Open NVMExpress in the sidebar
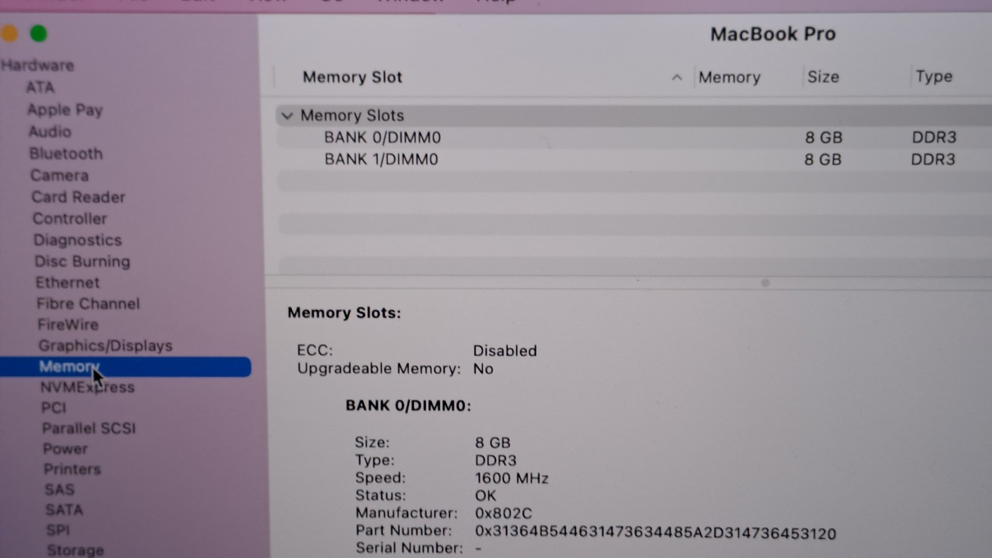 (x=87, y=387)
